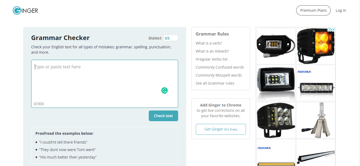Open ad with amber LED cube light

(x=316, y=46)
